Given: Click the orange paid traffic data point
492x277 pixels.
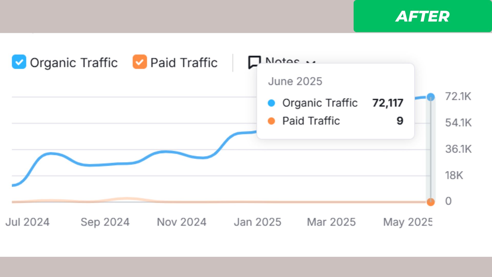Looking at the screenshot, I should (431, 202).
